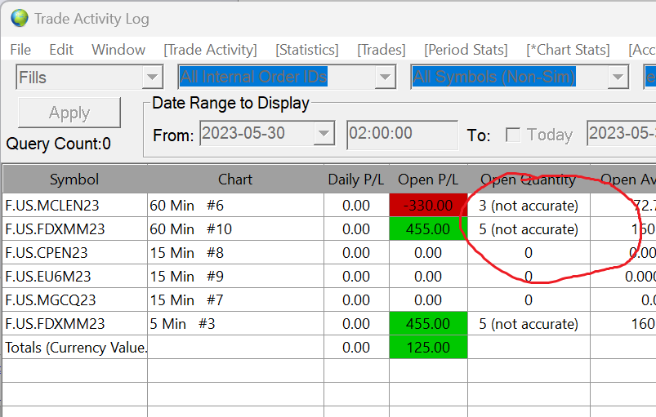This screenshot has width=656, height=417.
Task: Click the Totals (Currency Value) row label
Action: coord(76,348)
